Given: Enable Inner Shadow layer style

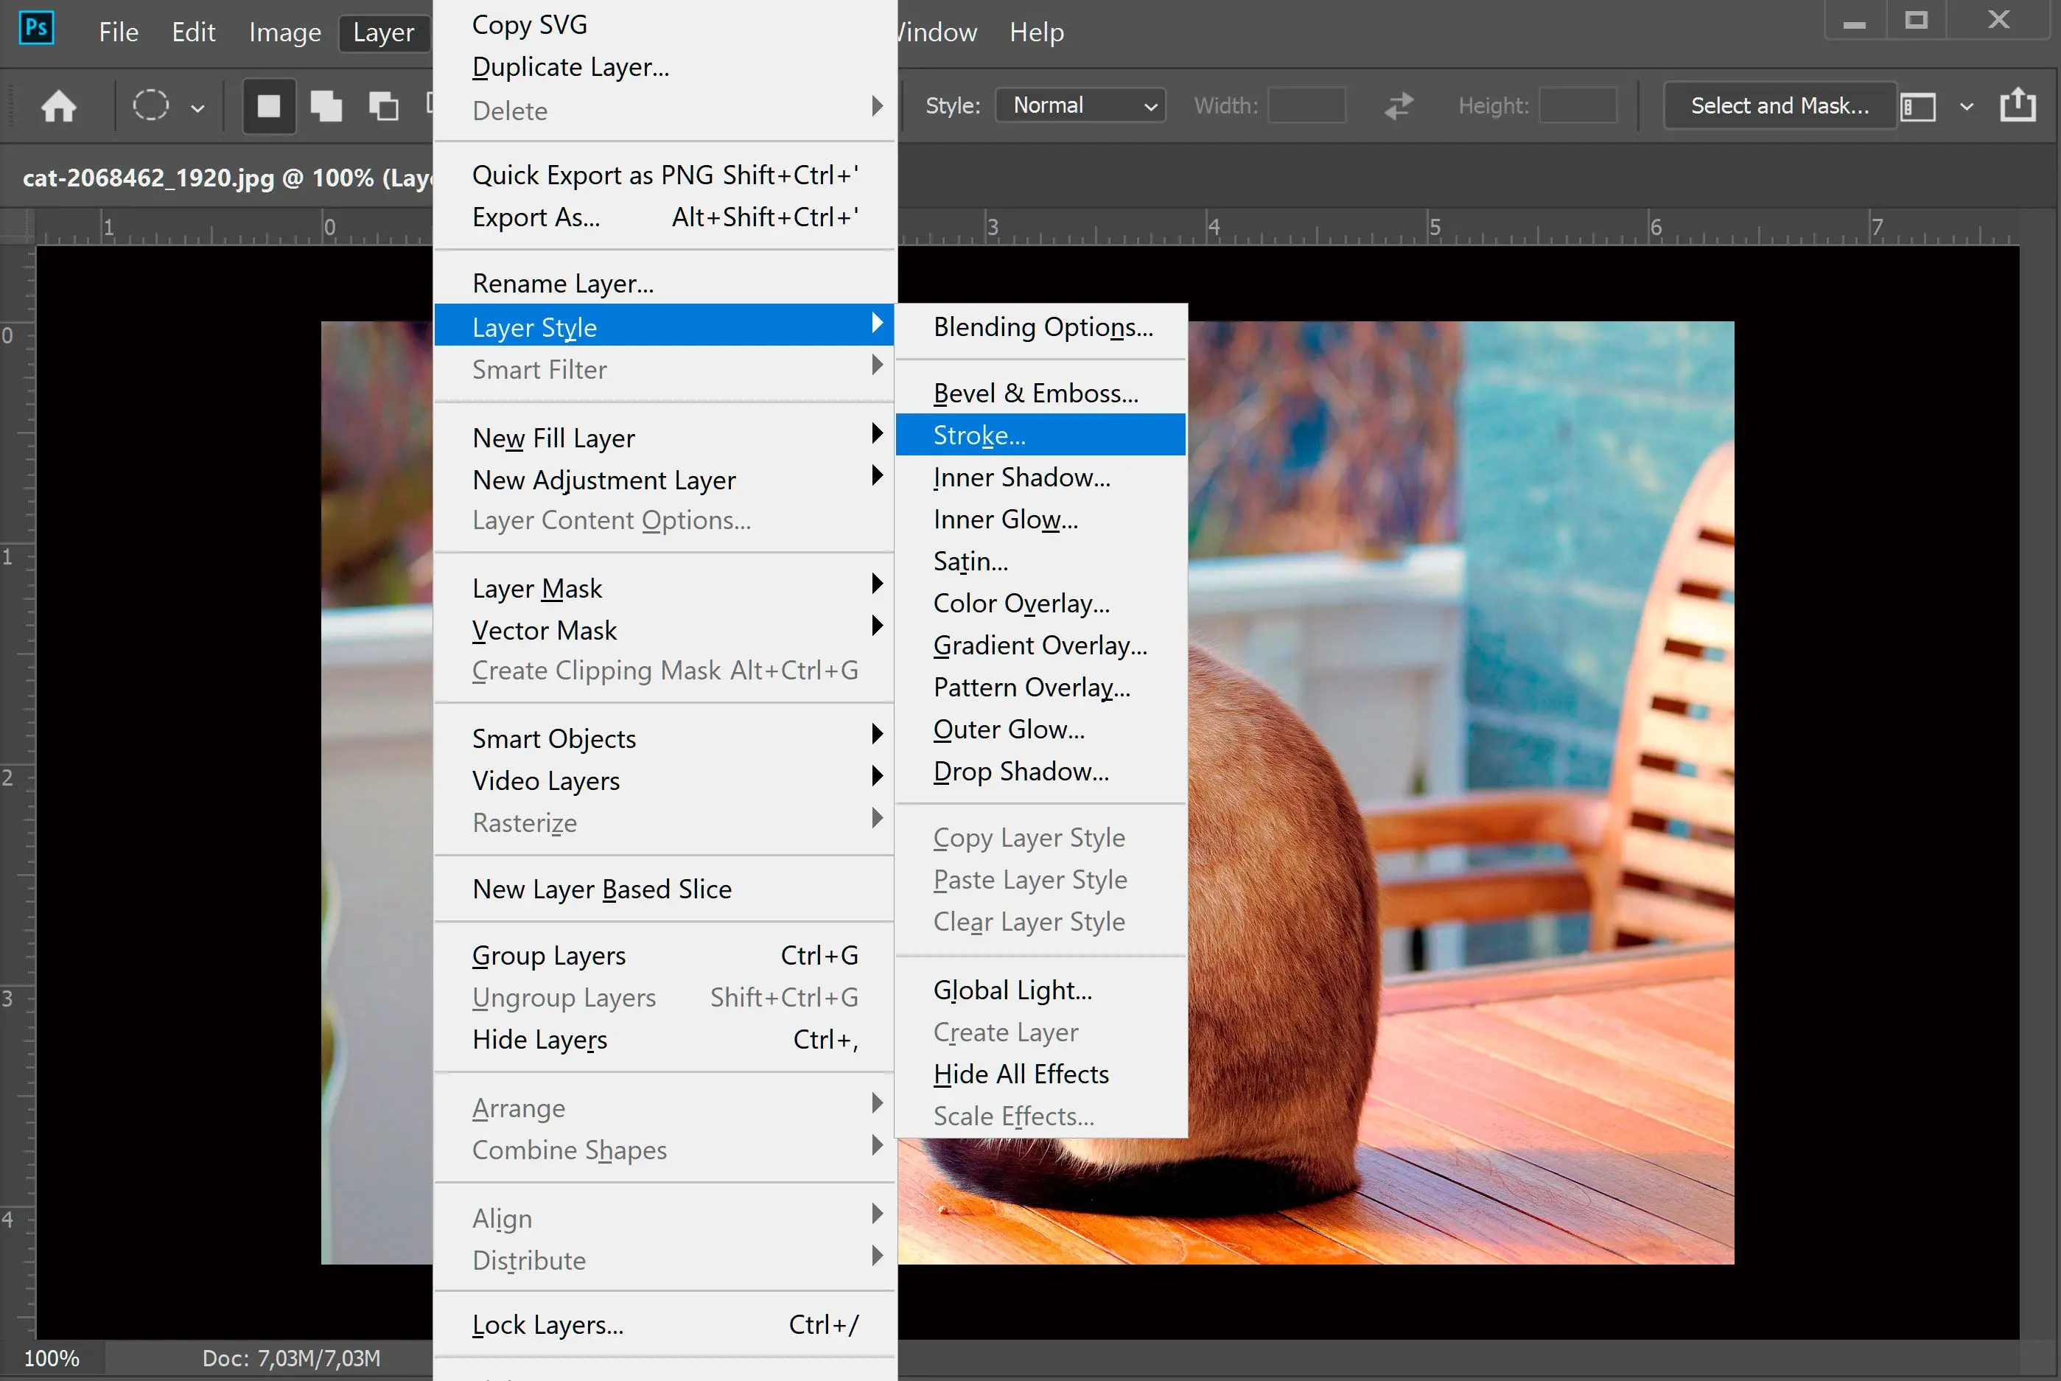Looking at the screenshot, I should (x=1021, y=476).
